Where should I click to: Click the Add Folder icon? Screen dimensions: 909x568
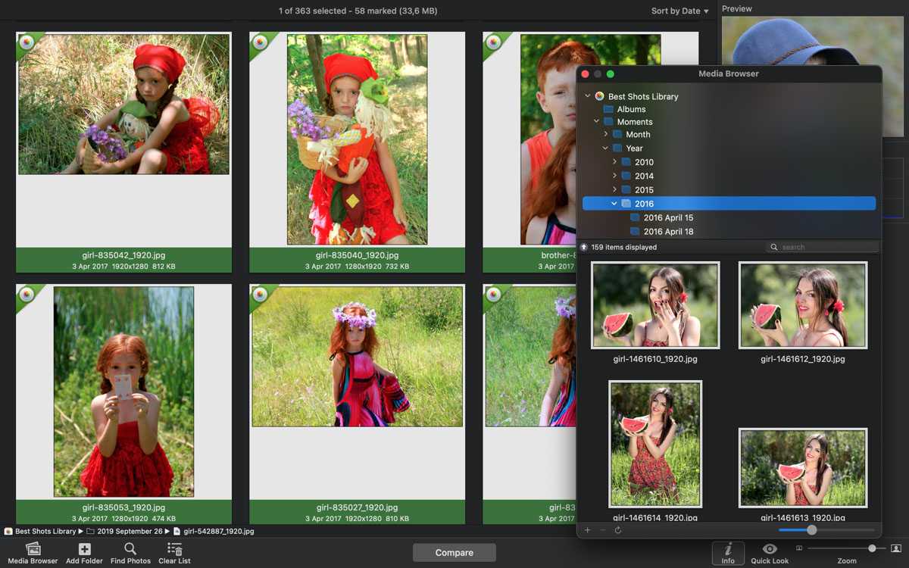83,549
